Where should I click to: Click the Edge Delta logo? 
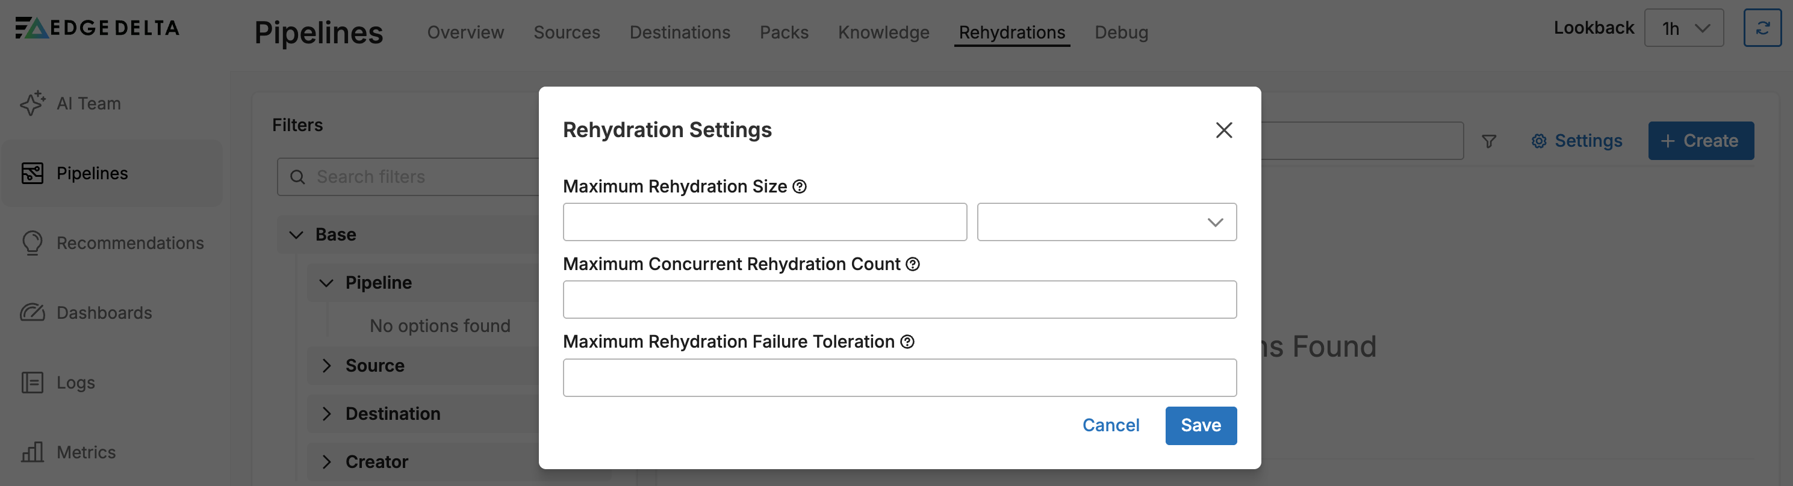(x=98, y=28)
